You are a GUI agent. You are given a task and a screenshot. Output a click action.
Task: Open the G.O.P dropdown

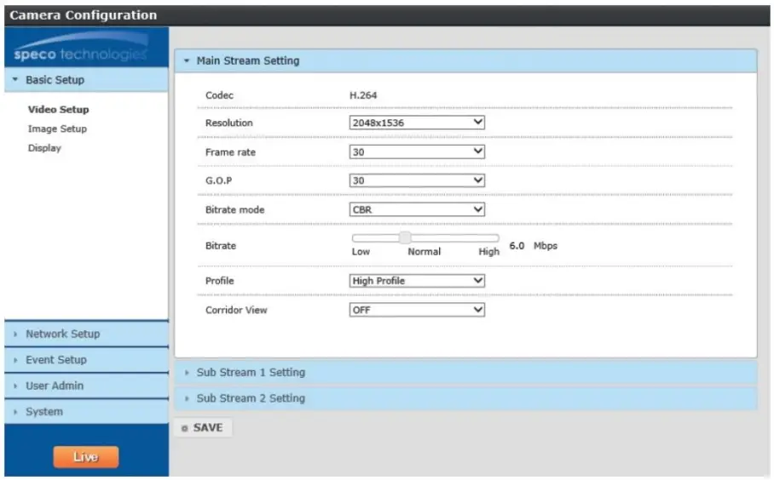(x=417, y=180)
